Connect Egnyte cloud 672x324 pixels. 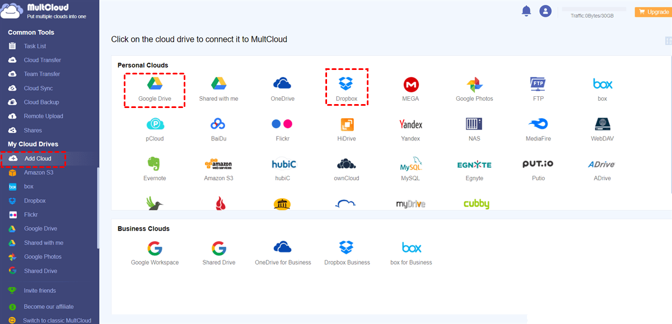coord(474,169)
